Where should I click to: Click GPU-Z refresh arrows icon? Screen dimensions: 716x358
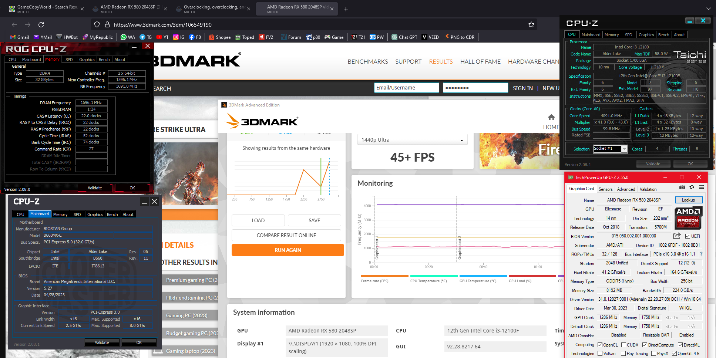pyautogui.click(x=692, y=187)
